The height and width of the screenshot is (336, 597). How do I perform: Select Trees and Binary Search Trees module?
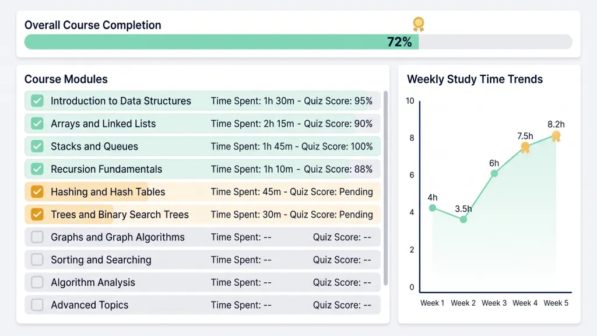coord(202,214)
